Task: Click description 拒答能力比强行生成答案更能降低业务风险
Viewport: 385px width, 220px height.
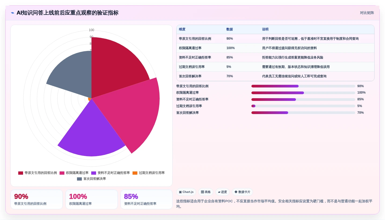Action: (293, 57)
